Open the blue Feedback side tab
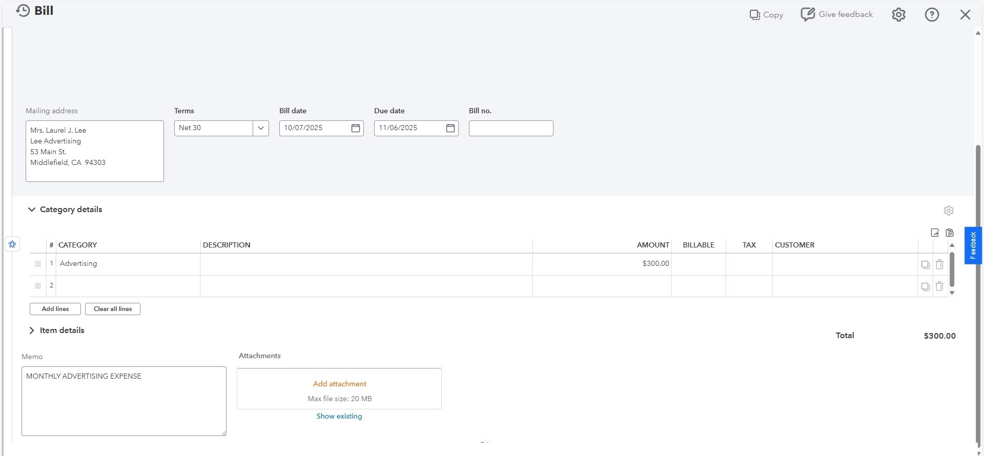The height and width of the screenshot is (456, 984). click(x=973, y=245)
